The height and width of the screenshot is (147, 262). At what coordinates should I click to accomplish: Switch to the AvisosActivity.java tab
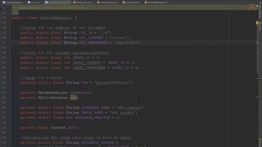tap(14, 2)
